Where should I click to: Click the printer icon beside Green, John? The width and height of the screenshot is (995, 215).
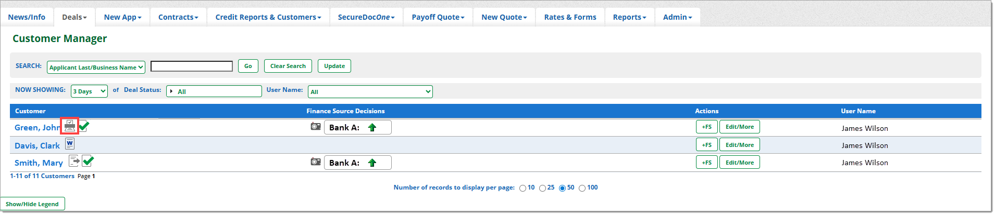70,126
